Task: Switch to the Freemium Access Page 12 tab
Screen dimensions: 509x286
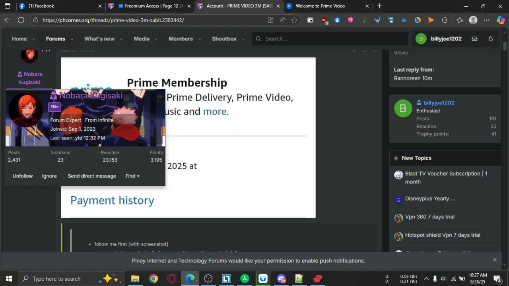Action: tap(150, 6)
